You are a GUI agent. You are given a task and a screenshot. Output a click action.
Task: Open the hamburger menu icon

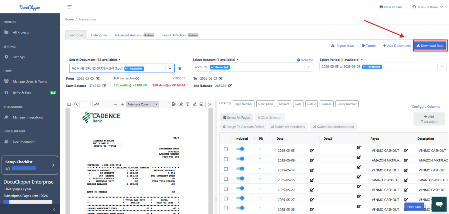(x=70, y=7)
